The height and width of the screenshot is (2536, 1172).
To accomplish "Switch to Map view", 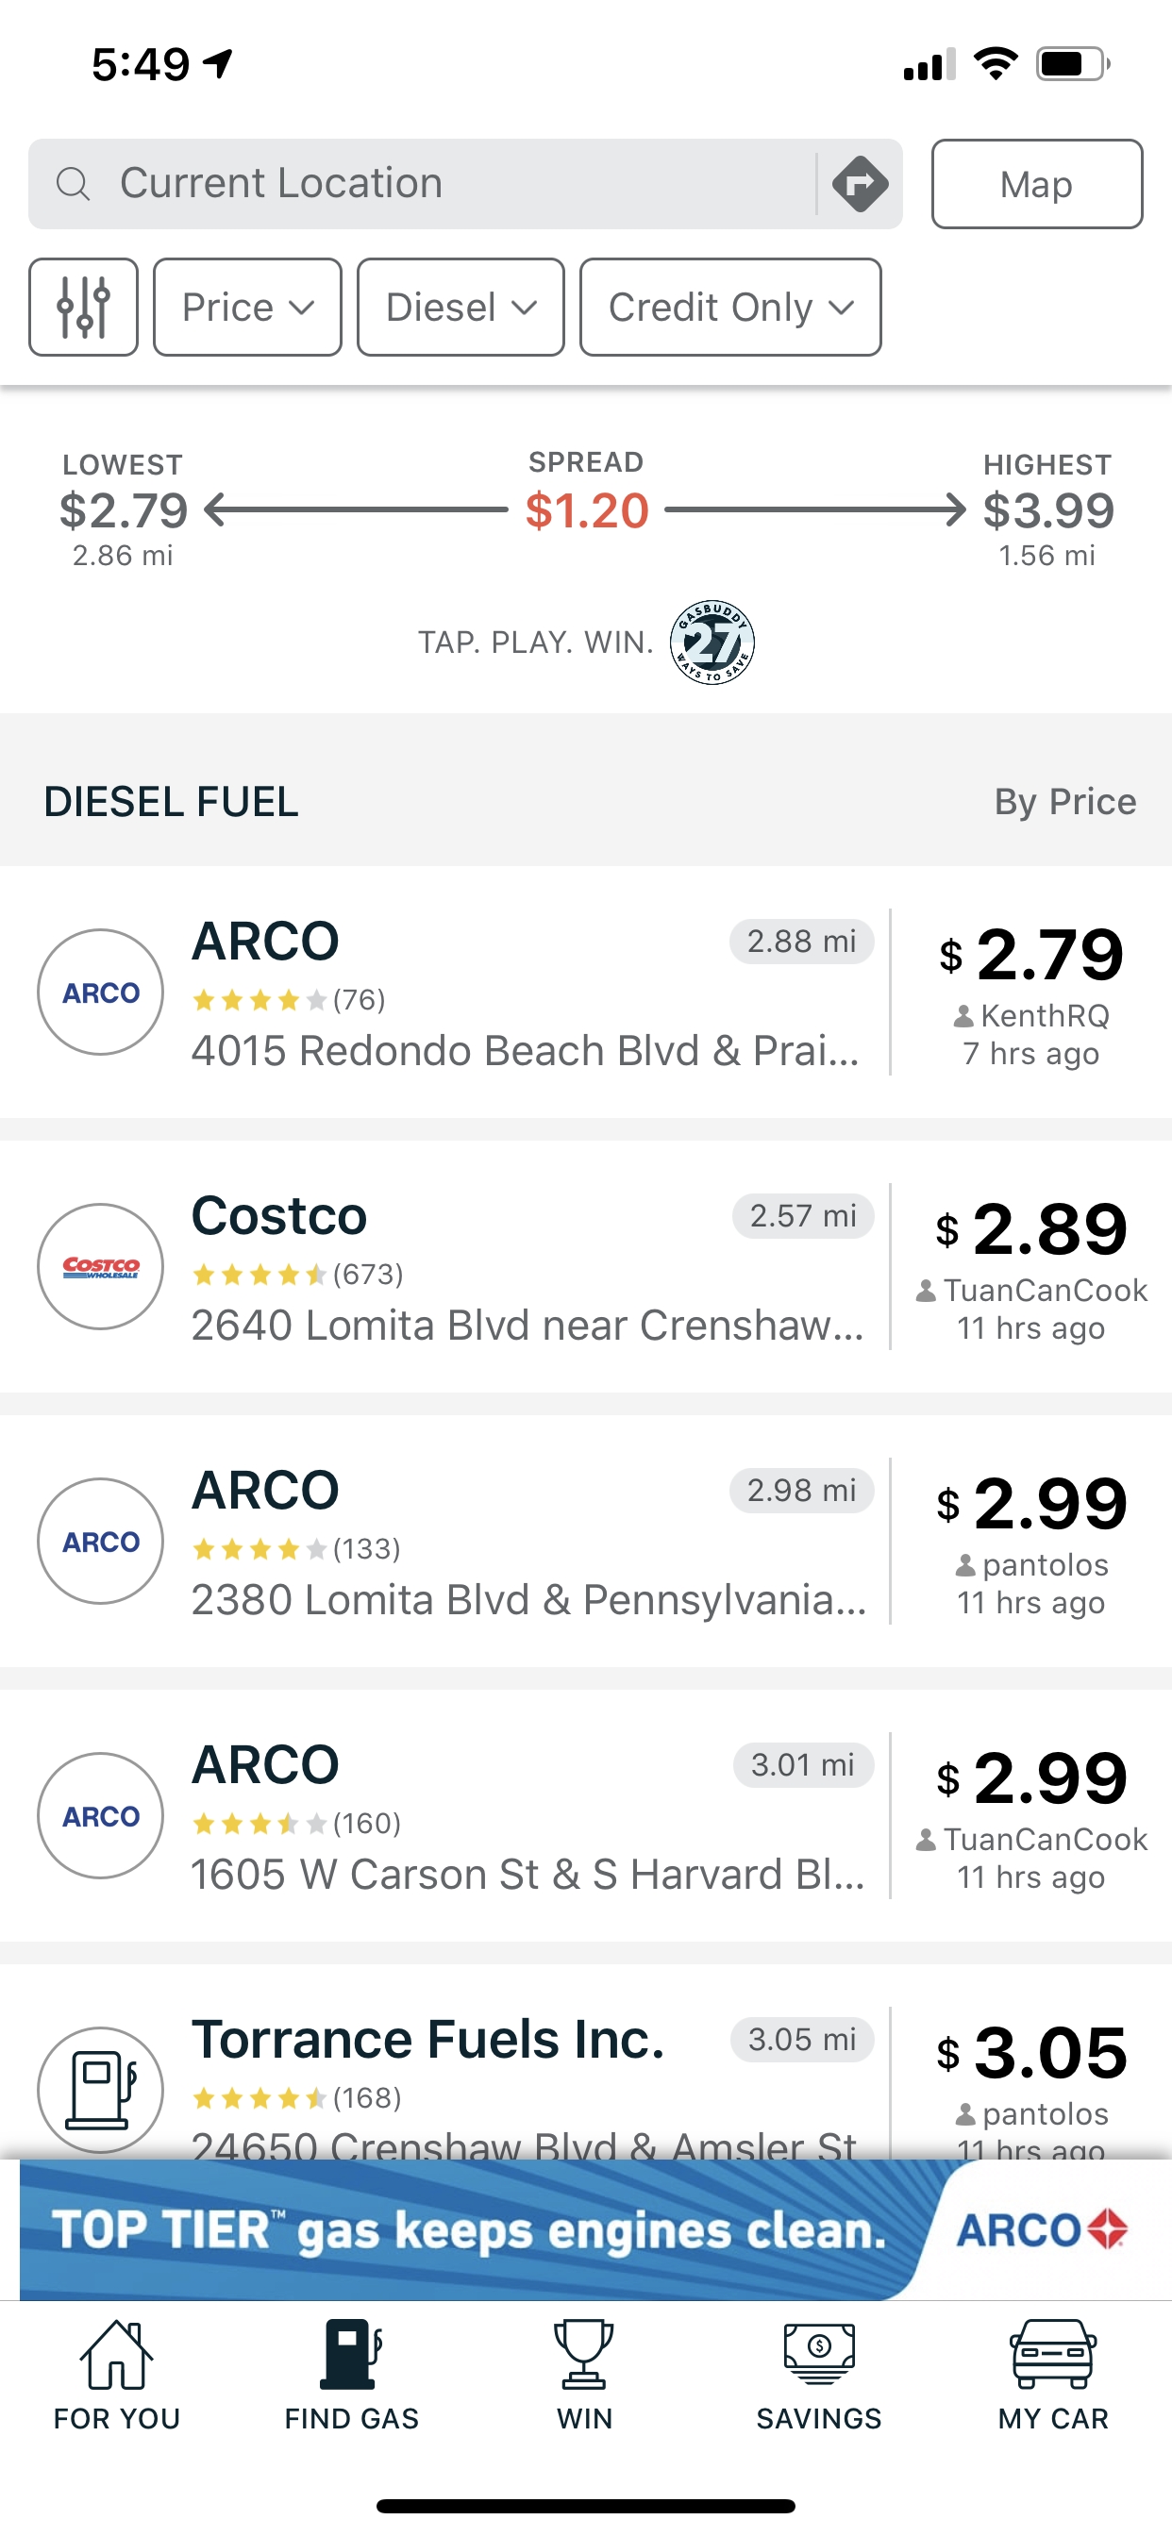I will [x=1037, y=184].
